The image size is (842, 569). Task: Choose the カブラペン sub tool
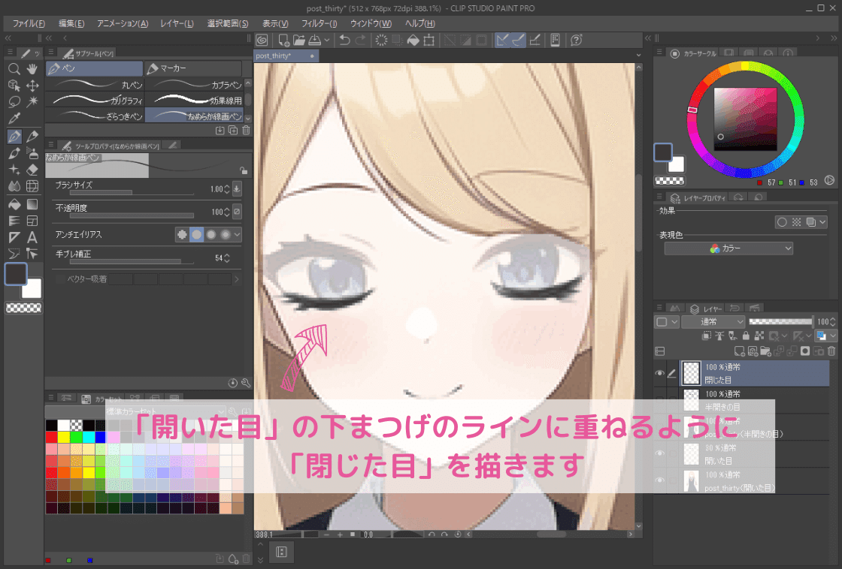(195, 85)
